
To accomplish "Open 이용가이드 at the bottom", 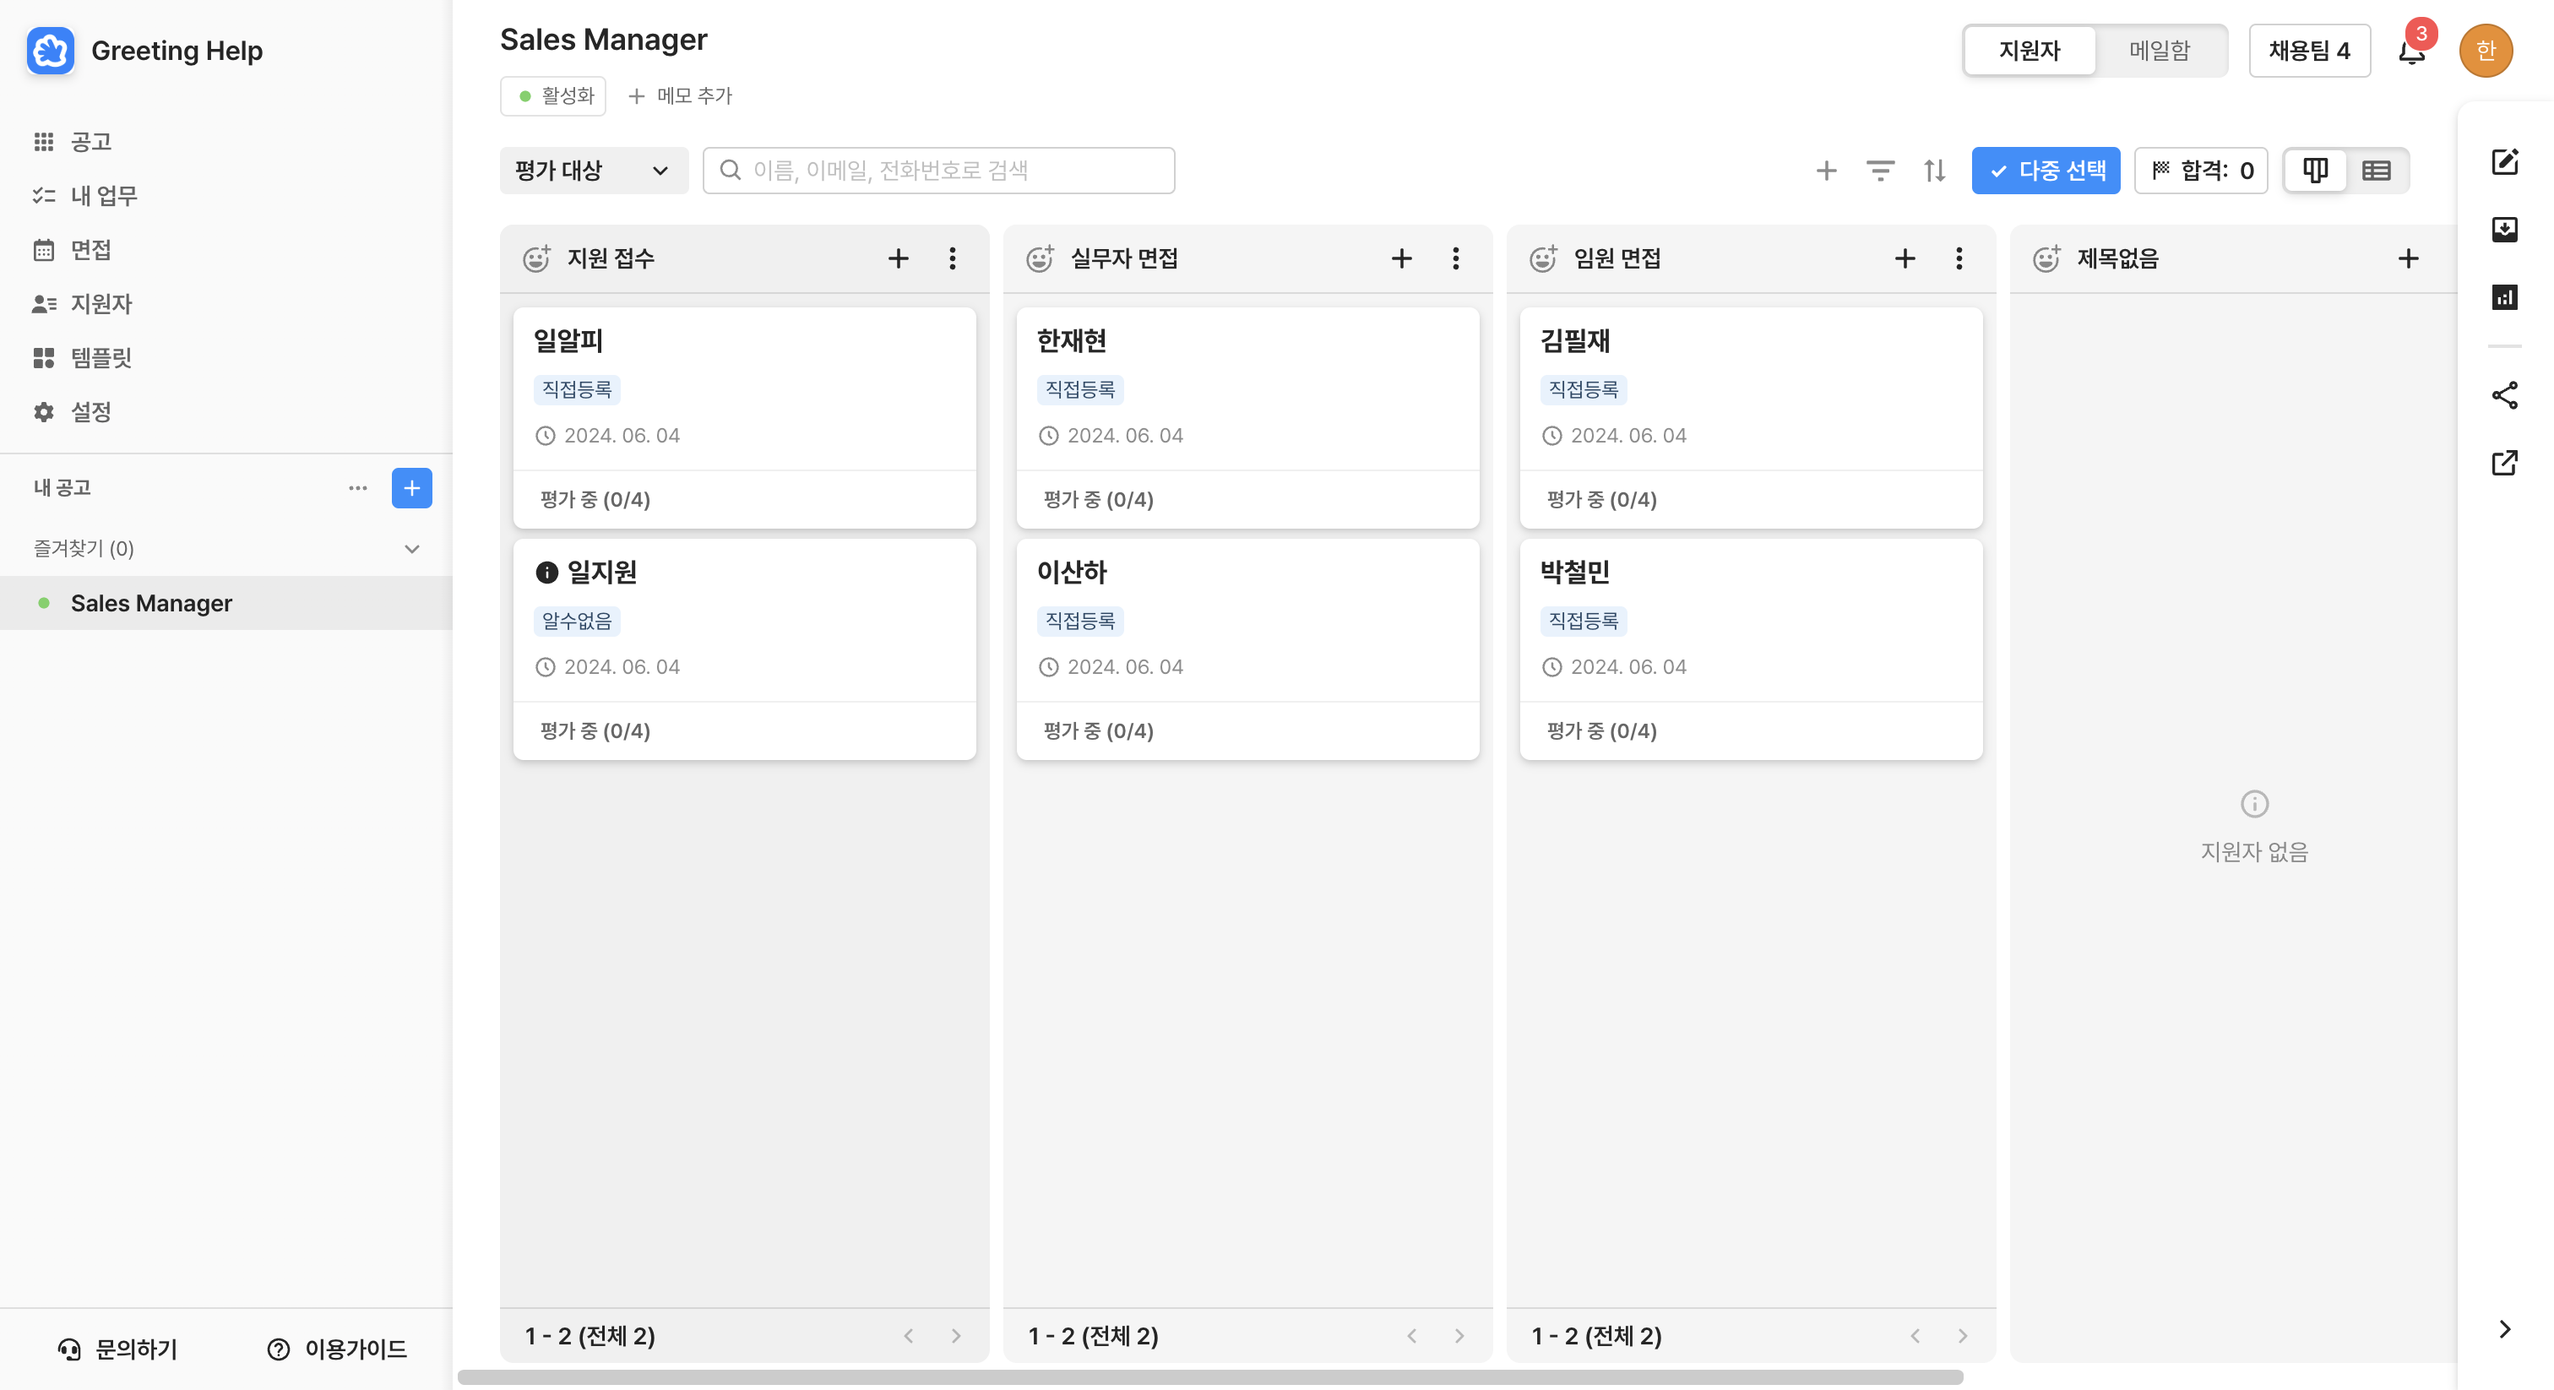I will tap(337, 1349).
